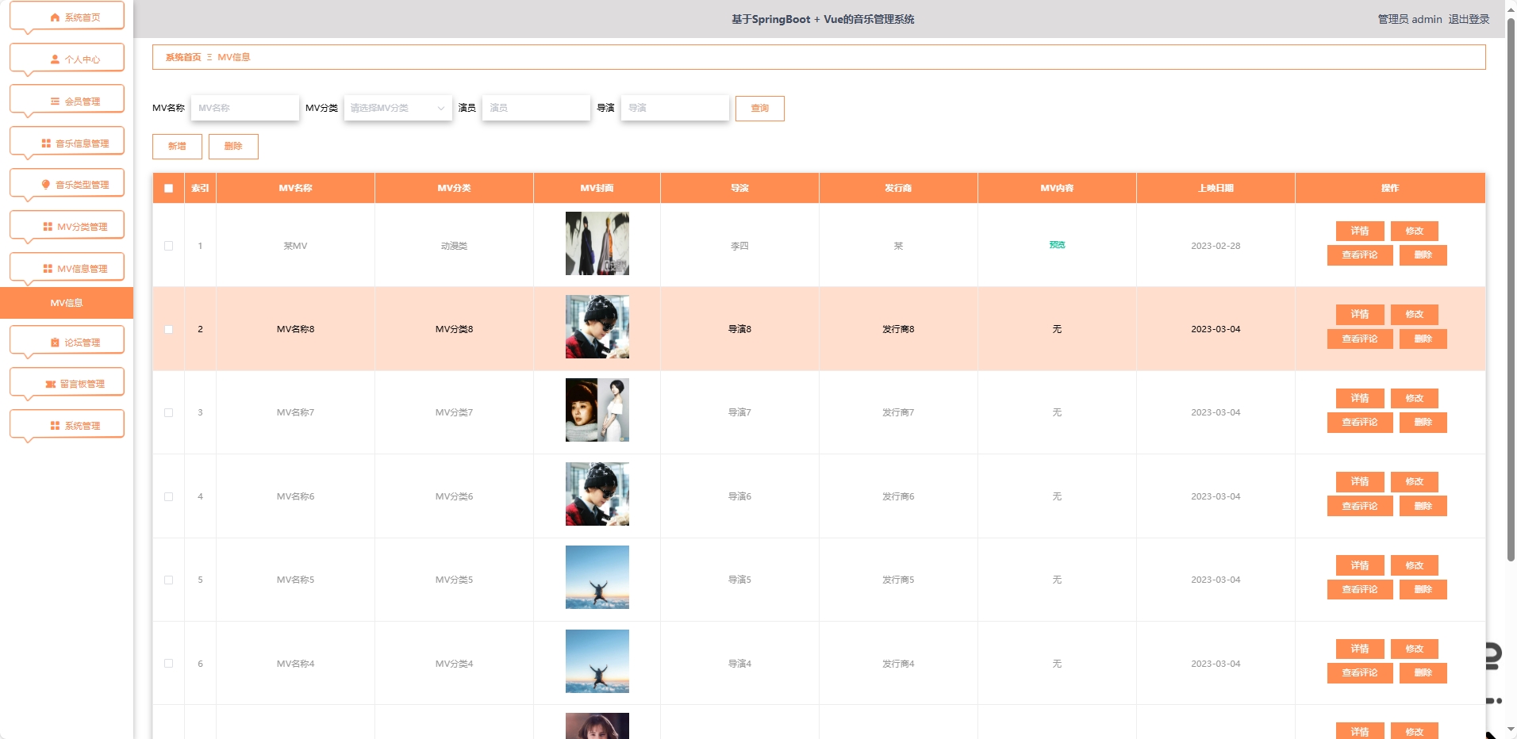This screenshot has height=739, width=1517.
Task: Expand the MV分类管理 sidebar menu
Action: (67, 226)
